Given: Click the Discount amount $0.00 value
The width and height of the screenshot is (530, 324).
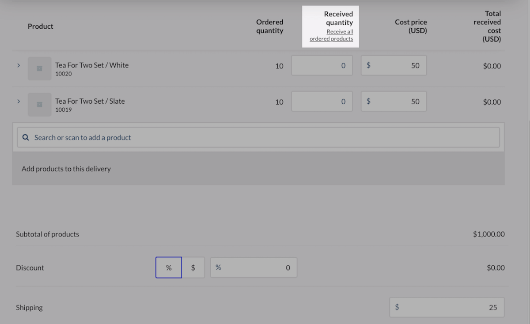Looking at the screenshot, I should (496, 267).
